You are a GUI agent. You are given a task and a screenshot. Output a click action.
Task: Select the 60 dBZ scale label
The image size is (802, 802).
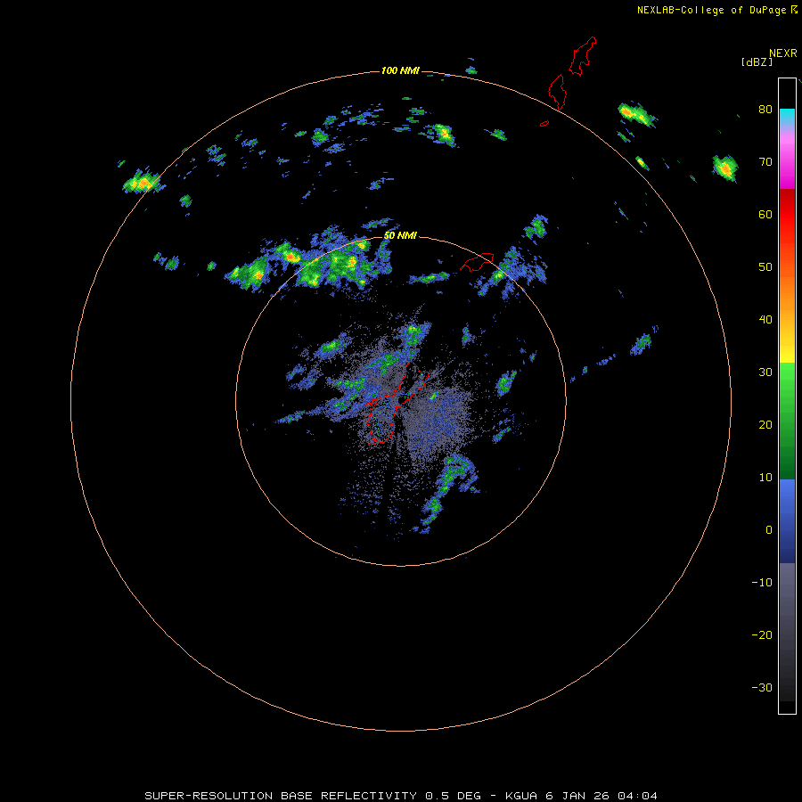point(765,214)
